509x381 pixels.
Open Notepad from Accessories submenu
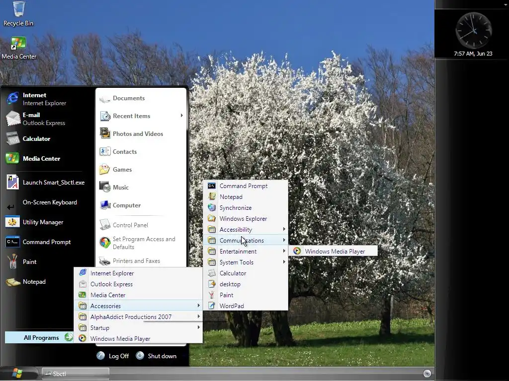[x=246, y=196]
